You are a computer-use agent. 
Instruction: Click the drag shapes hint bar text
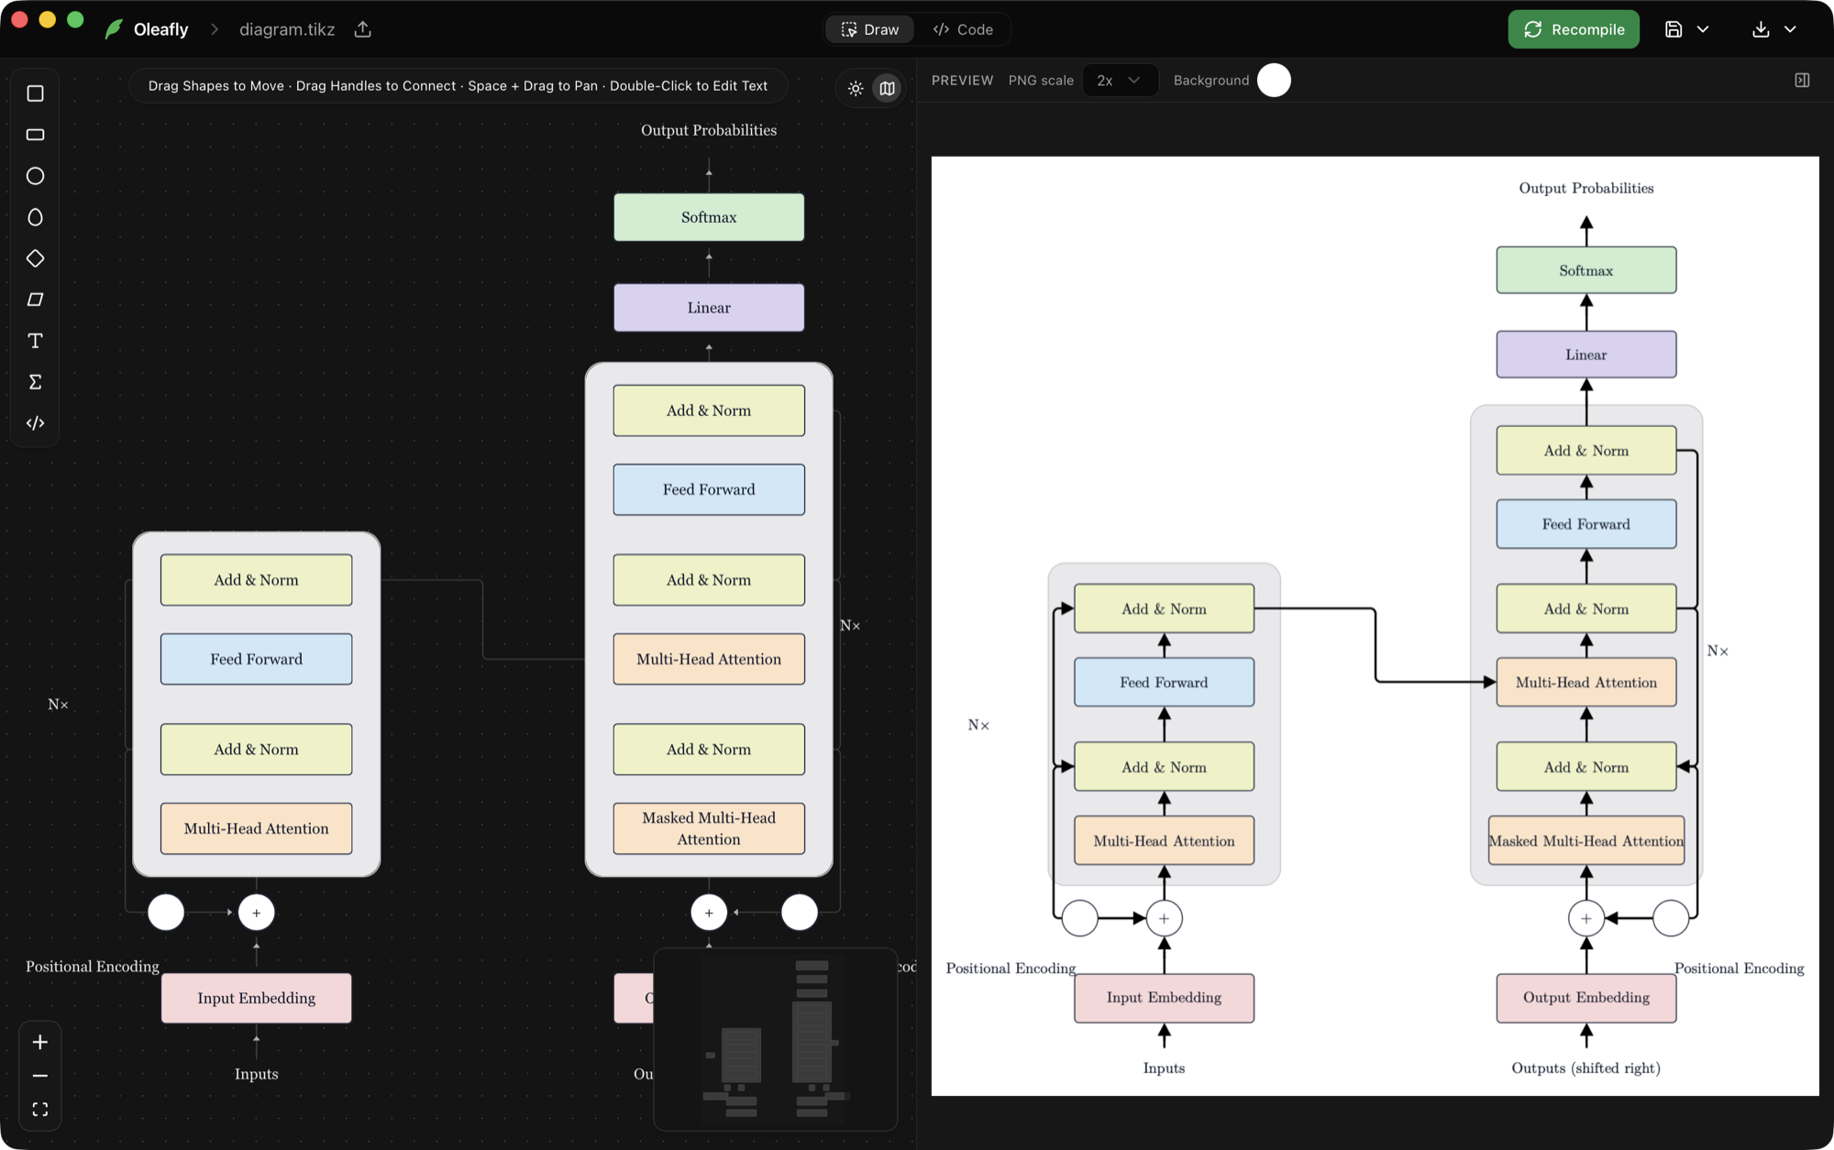click(458, 86)
